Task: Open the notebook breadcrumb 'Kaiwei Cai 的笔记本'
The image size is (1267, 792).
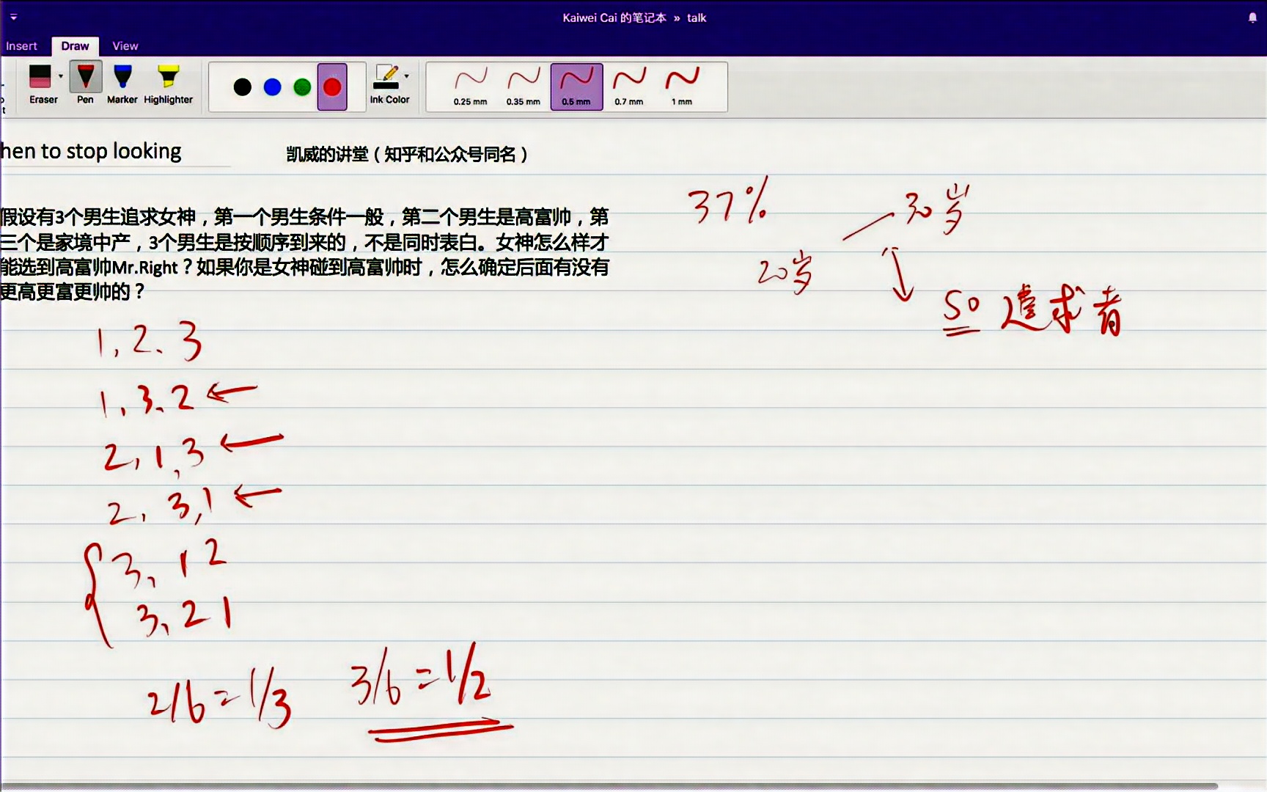Action: [616, 17]
